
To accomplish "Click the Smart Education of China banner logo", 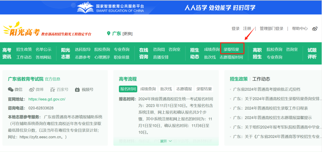I will pos(111,7).
